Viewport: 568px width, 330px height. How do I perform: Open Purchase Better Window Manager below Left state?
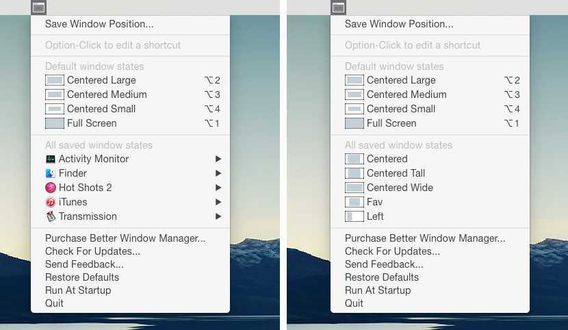click(424, 238)
